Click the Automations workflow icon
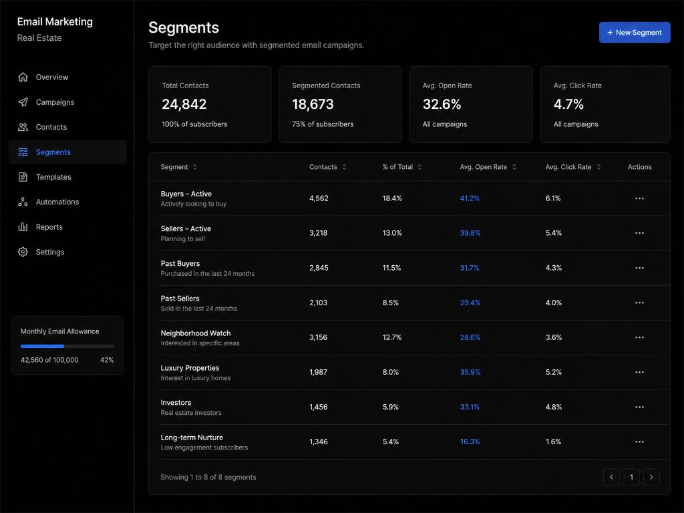 [x=23, y=202]
